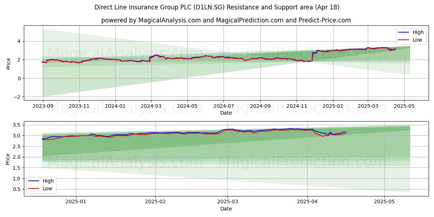Click the 2023-11 date label on top chart
This screenshot has width=434, height=217.
coord(79,106)
